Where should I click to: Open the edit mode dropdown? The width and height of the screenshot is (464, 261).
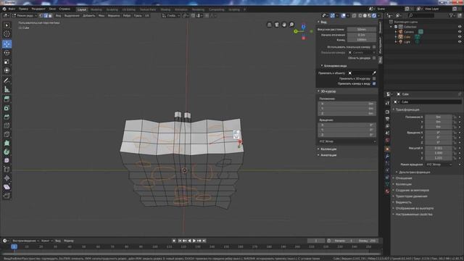click(24, 16)
